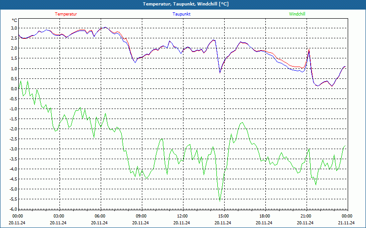The height and width of the screenshot is (228, 366).
Task: Click the '-5,0' y-axis value
Action: pos(14,189)
